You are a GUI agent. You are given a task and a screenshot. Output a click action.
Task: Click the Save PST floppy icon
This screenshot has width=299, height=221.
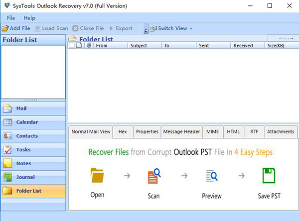click(x=269, y=176)
